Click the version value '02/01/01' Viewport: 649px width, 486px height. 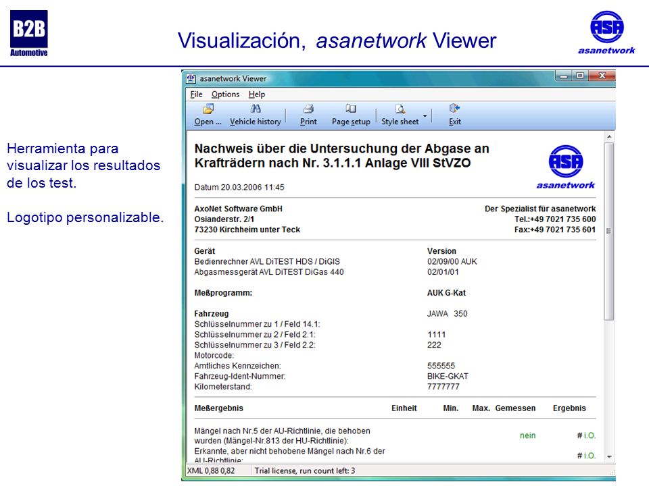[x=443, y=272]
